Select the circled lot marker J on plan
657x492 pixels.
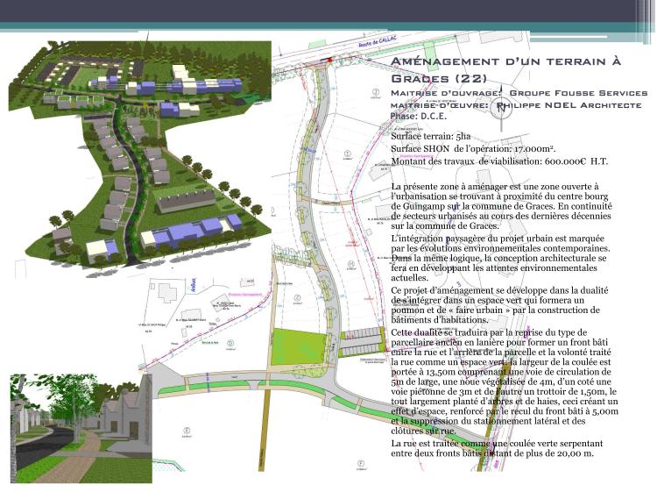(x=376, y=92)
